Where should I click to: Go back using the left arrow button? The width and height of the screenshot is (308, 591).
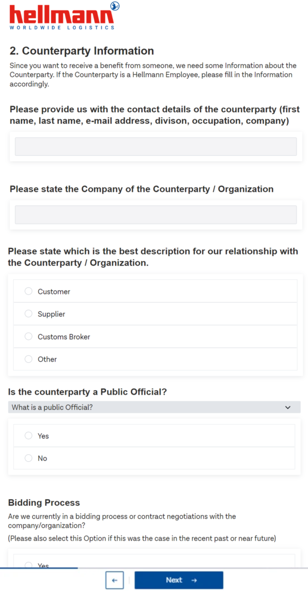click(115, 580)
